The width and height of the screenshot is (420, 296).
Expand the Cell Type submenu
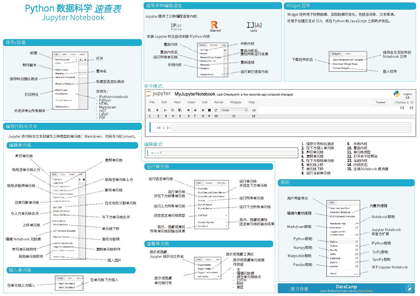(x=226, y=215)
